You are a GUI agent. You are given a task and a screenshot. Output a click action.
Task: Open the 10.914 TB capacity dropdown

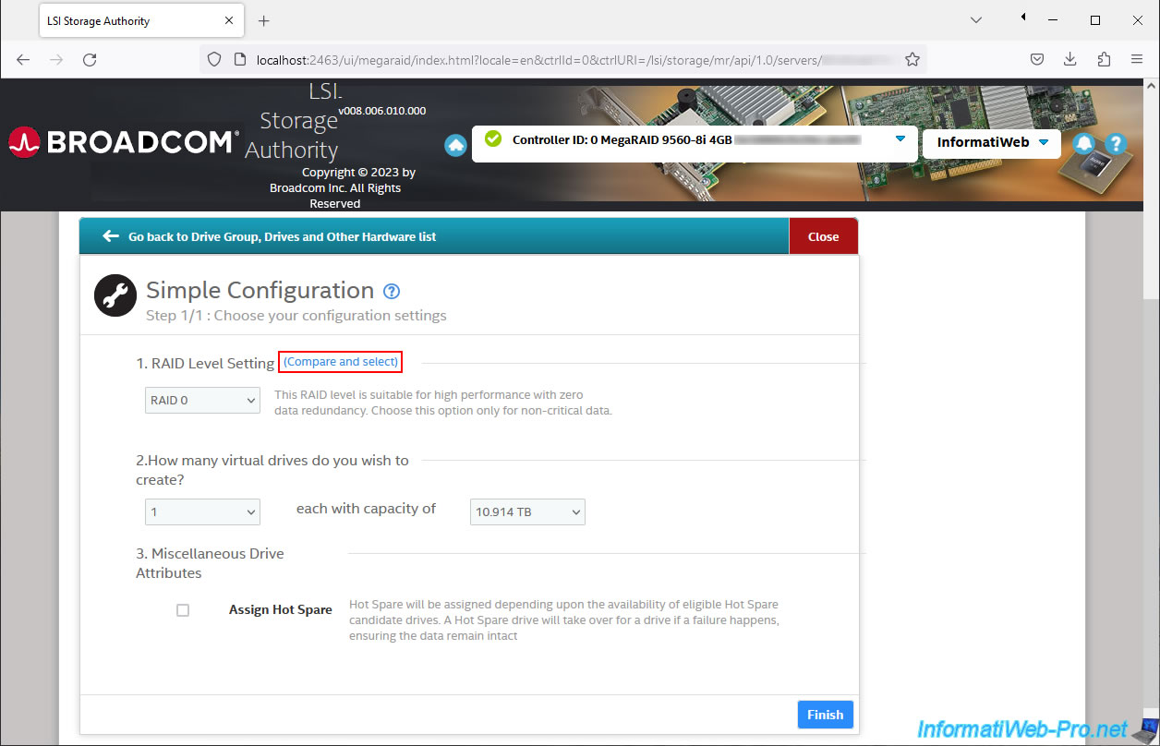[527, 511]
